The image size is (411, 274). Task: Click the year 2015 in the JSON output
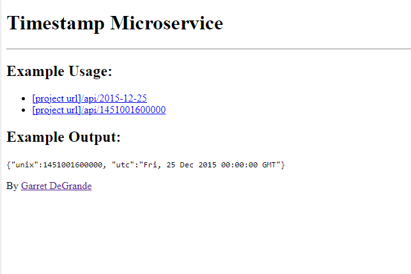coord(207,165)
